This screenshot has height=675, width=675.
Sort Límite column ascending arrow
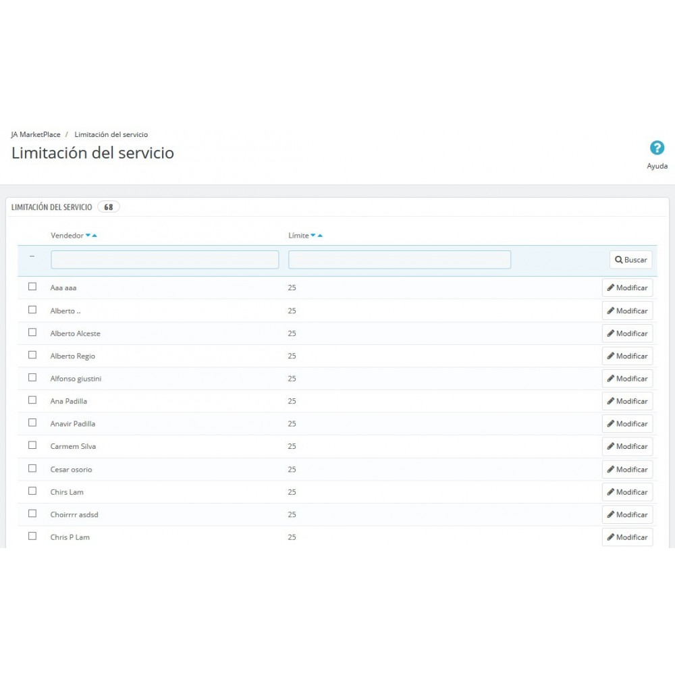point(320,236)
